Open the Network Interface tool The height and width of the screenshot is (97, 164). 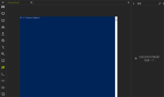[x=3, y=14]
